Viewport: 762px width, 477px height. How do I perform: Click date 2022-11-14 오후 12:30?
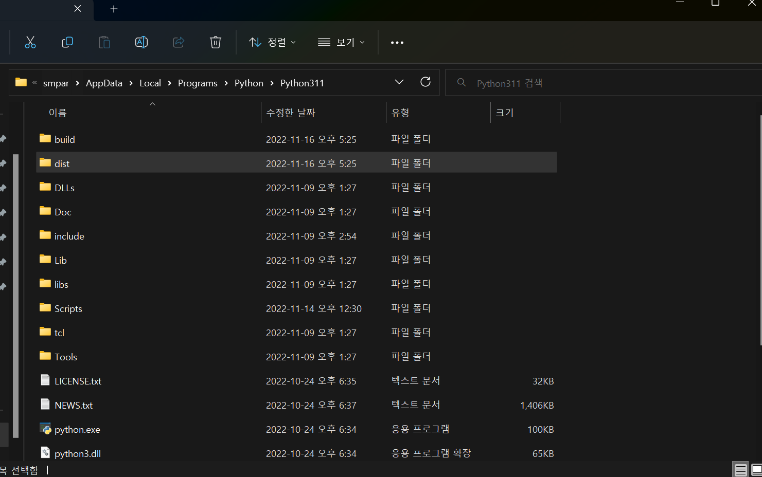313,309
